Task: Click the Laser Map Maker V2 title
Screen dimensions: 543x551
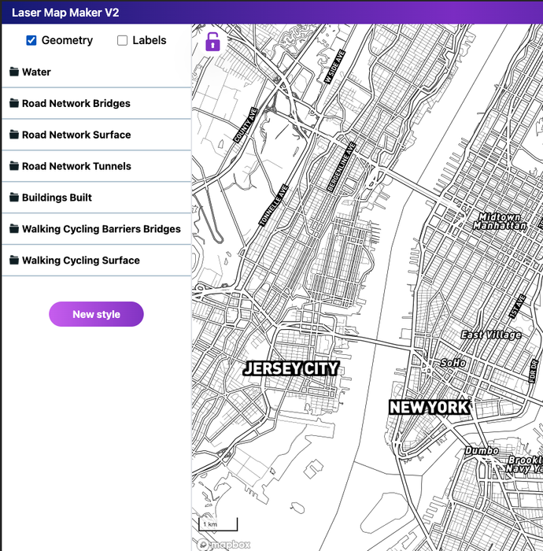Action: pos(65,13)
